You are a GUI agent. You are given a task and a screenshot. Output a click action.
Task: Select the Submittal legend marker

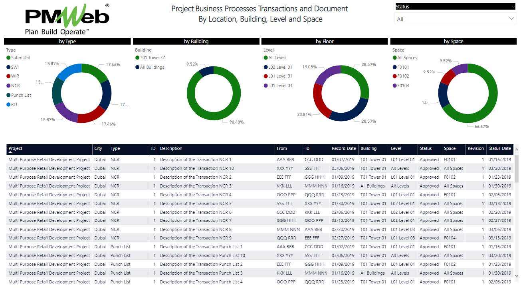point(9,58)
